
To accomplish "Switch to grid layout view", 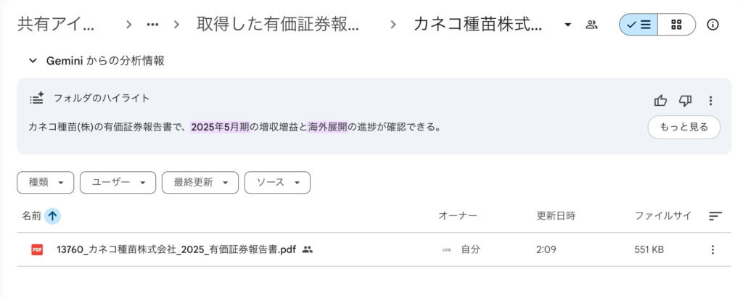I will tap(676, 25).
